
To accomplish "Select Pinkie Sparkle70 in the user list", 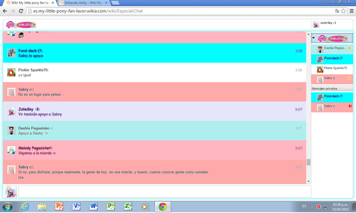I will [x=332, y=69].
